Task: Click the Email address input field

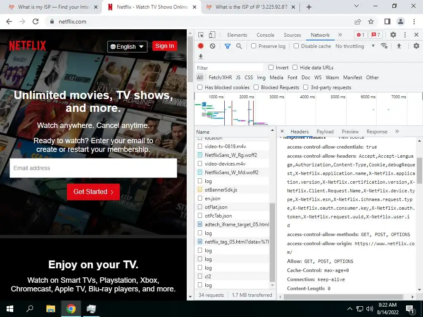Action: point(93,168)
